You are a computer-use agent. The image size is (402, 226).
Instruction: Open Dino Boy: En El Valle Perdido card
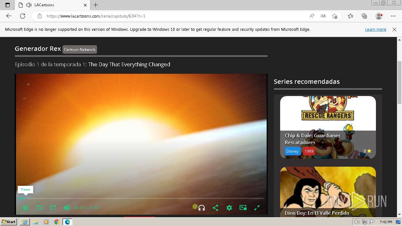(x=328, y=191)
